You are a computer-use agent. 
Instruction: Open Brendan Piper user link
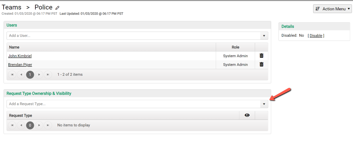click(20, 65)
